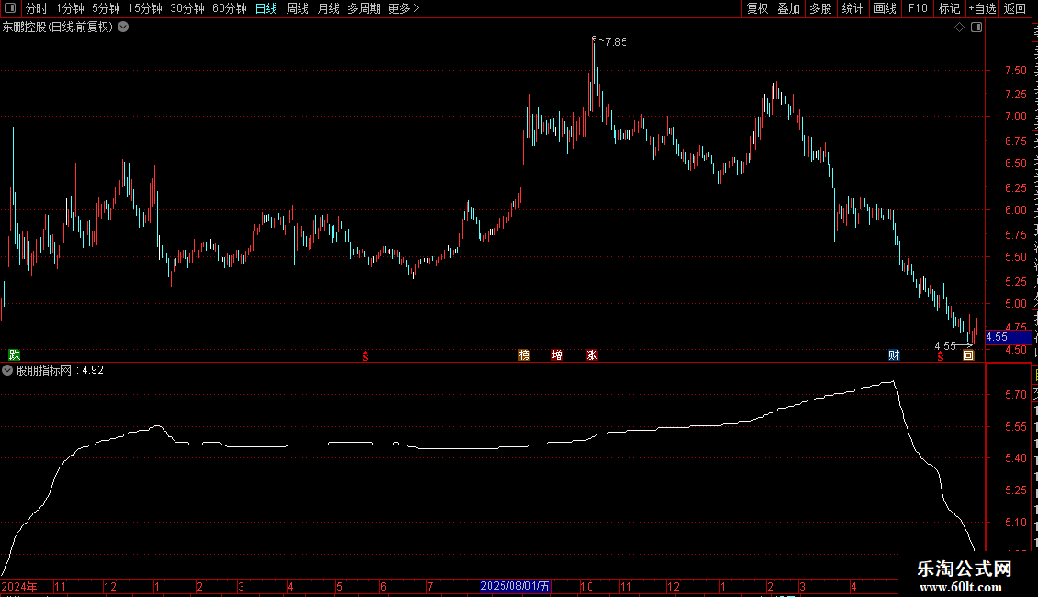Expand the 更多 periods menu
The height and width of the screenshot is (597, 1038).
tap(403, 8)
